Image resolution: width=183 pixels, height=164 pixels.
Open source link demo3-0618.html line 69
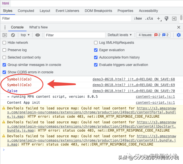[x=134, y=85]
